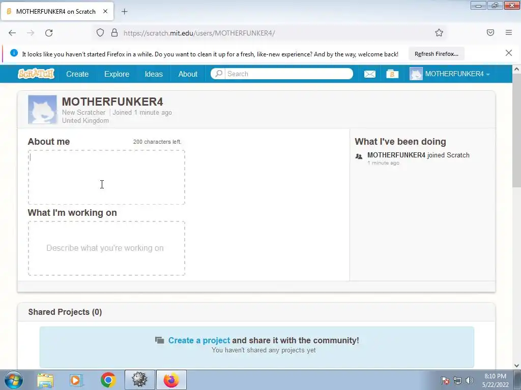Viewport: 521px width, 390px height.
Task: Click the gear application taskbar icon
Action: pos(139,380)
